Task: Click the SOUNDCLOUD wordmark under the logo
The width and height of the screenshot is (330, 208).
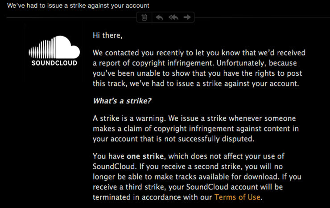Action: pyautogui.click(x=54, y=63)
